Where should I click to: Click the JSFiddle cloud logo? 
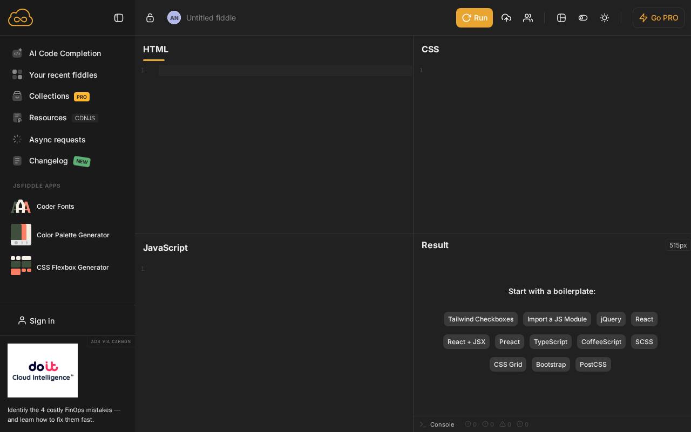(x=21, y=18)
